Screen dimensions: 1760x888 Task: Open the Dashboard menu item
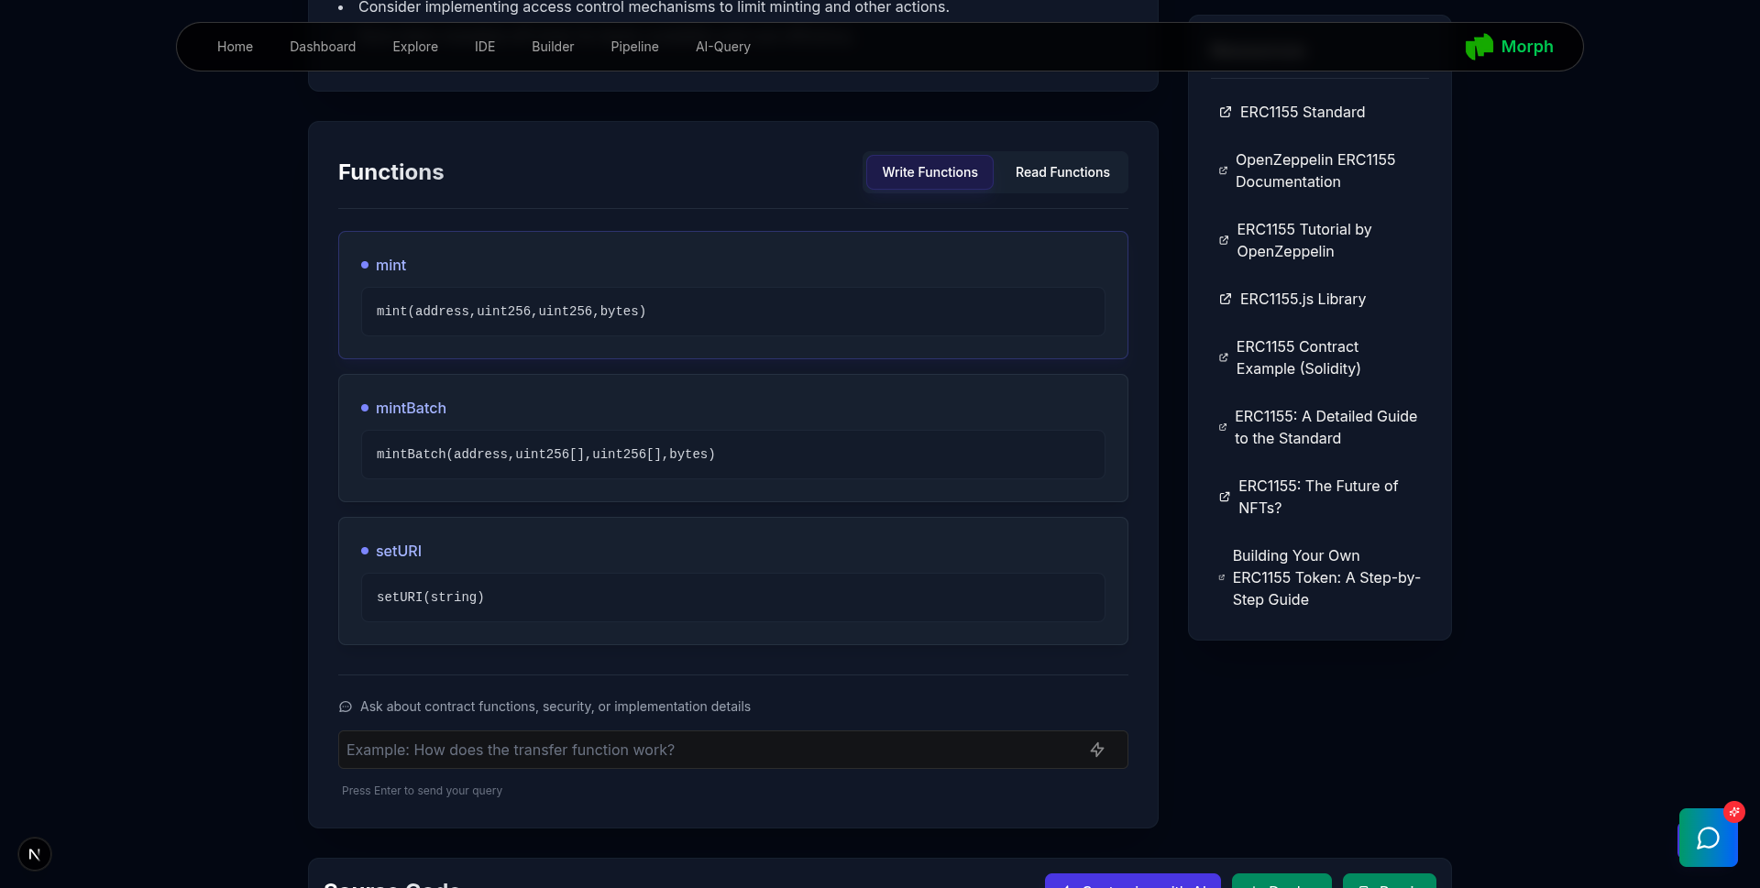pos(323,47)
